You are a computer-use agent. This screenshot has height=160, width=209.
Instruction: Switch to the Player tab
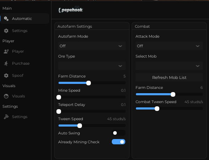coord(25,52)
